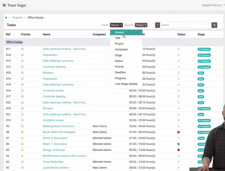The height and width of the screenshot is (171, 225).
Task: Click New stage badge on task #20
Action: tap(201, 73)
